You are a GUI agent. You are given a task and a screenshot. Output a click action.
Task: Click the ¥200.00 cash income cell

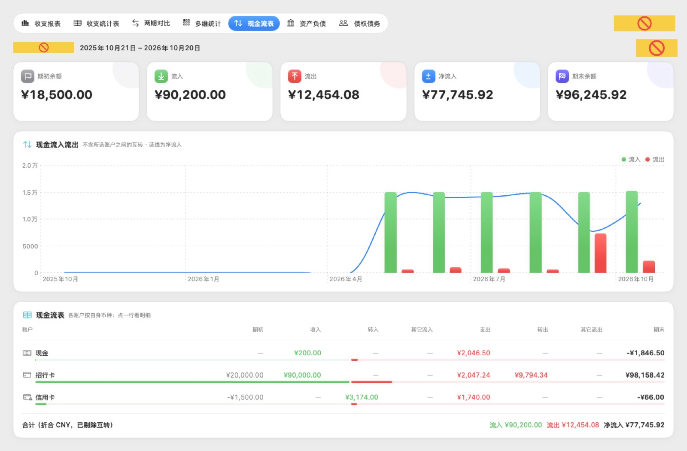[307, 353]
